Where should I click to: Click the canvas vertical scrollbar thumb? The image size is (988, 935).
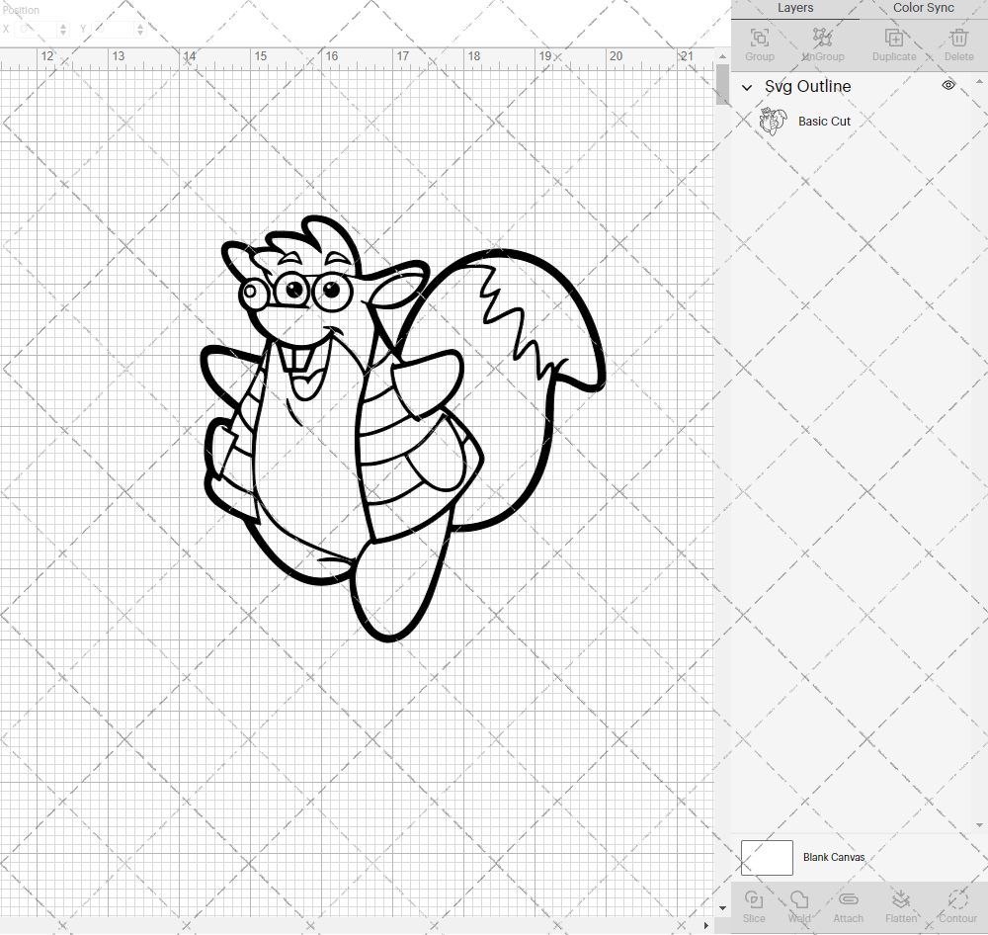(723, 84)
